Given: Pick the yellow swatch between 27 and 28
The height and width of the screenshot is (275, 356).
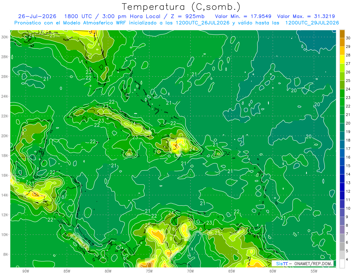Looking at the screenshot, I should coord(342,59).
